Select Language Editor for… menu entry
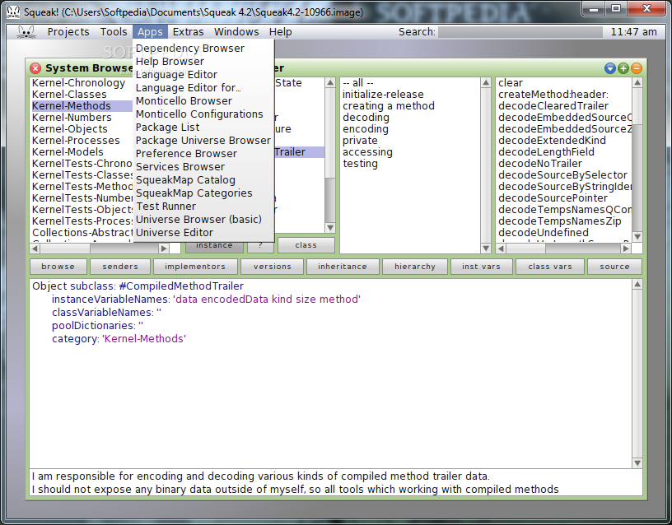The image size is (672, 525). [x=203, y=88]
